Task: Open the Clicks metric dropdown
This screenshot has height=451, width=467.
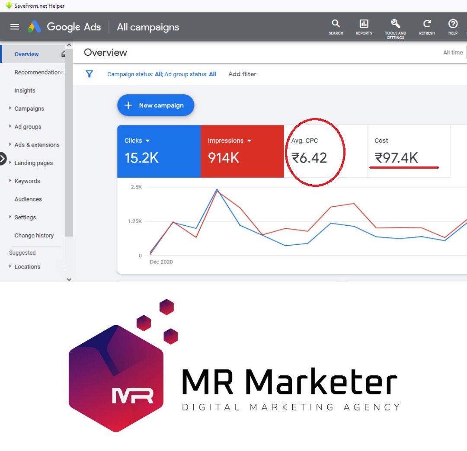Action: (x=147, y=141)
